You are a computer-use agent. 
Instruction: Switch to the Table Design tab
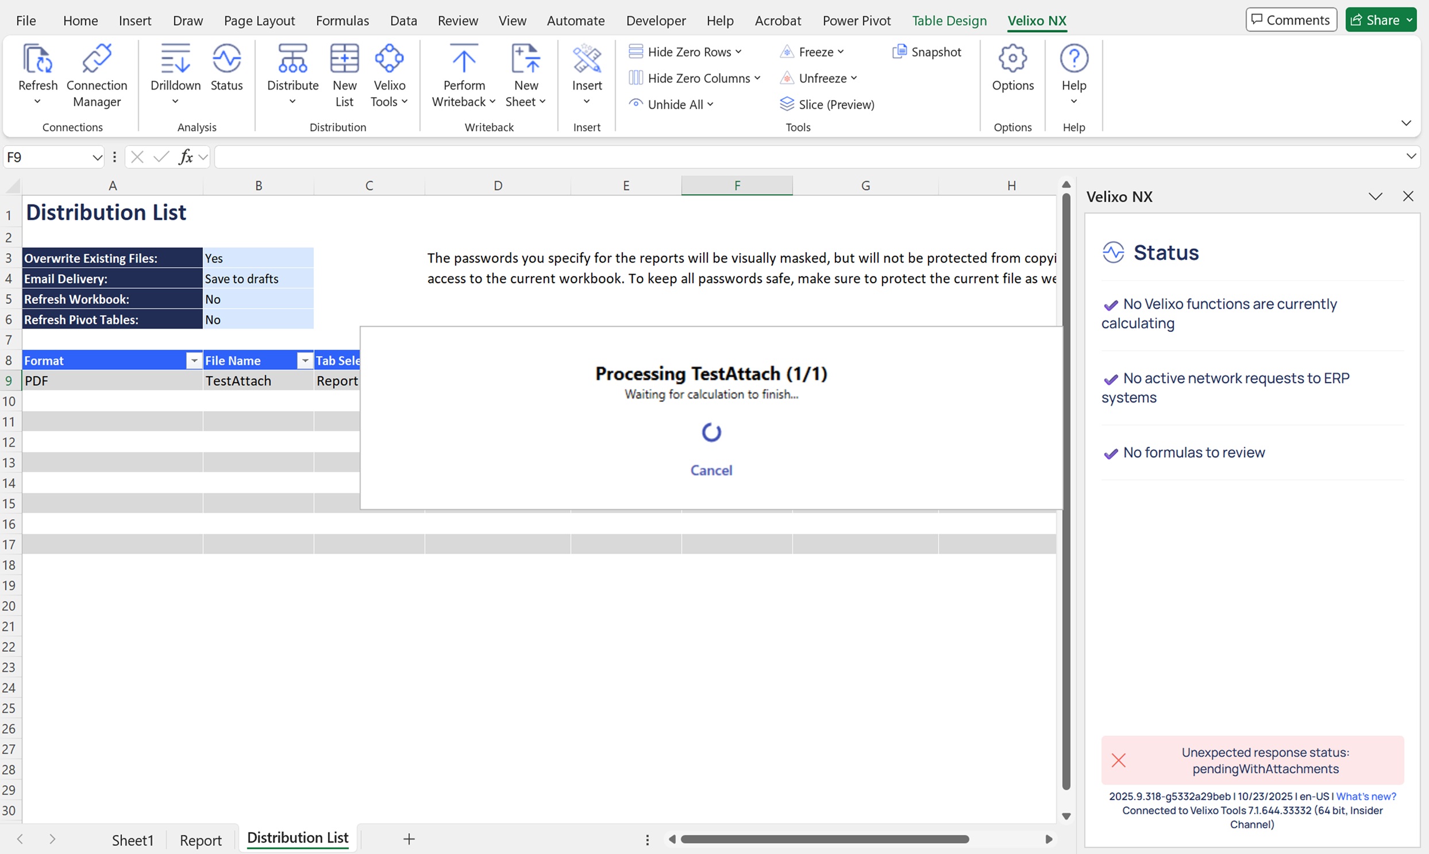point(949,21)
